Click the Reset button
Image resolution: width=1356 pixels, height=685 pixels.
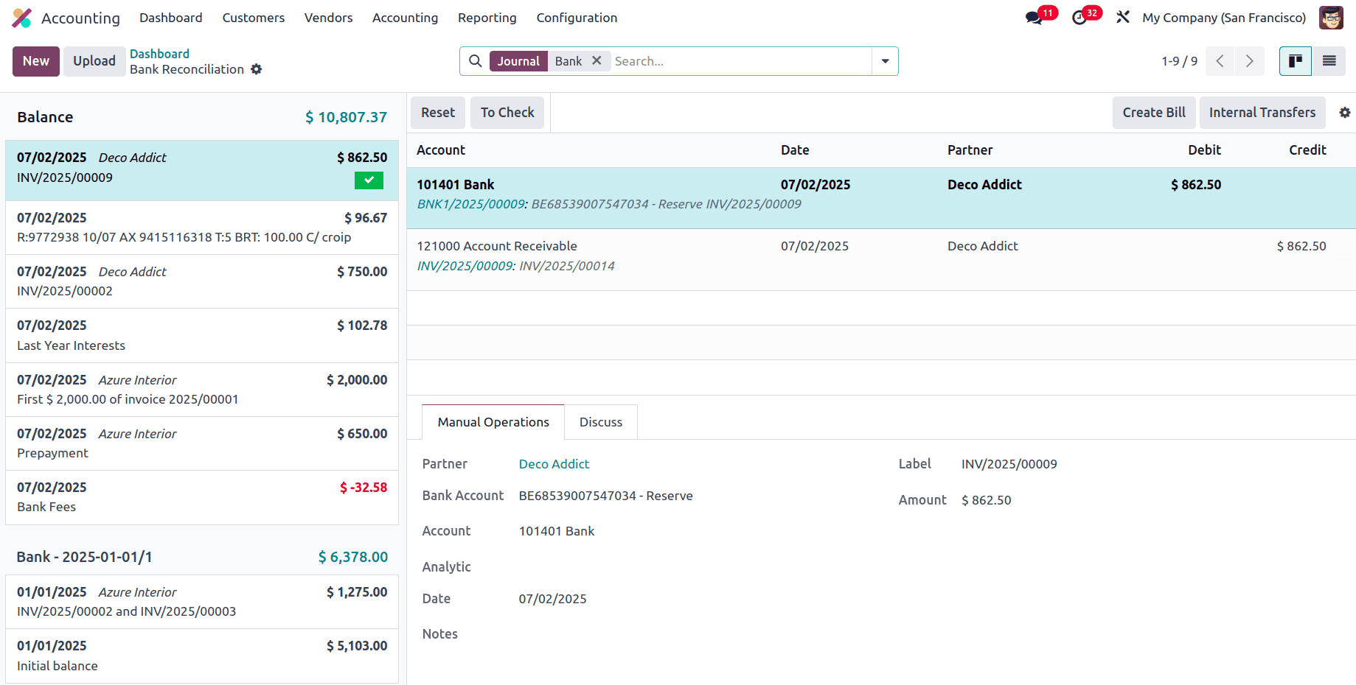[438, 113]
